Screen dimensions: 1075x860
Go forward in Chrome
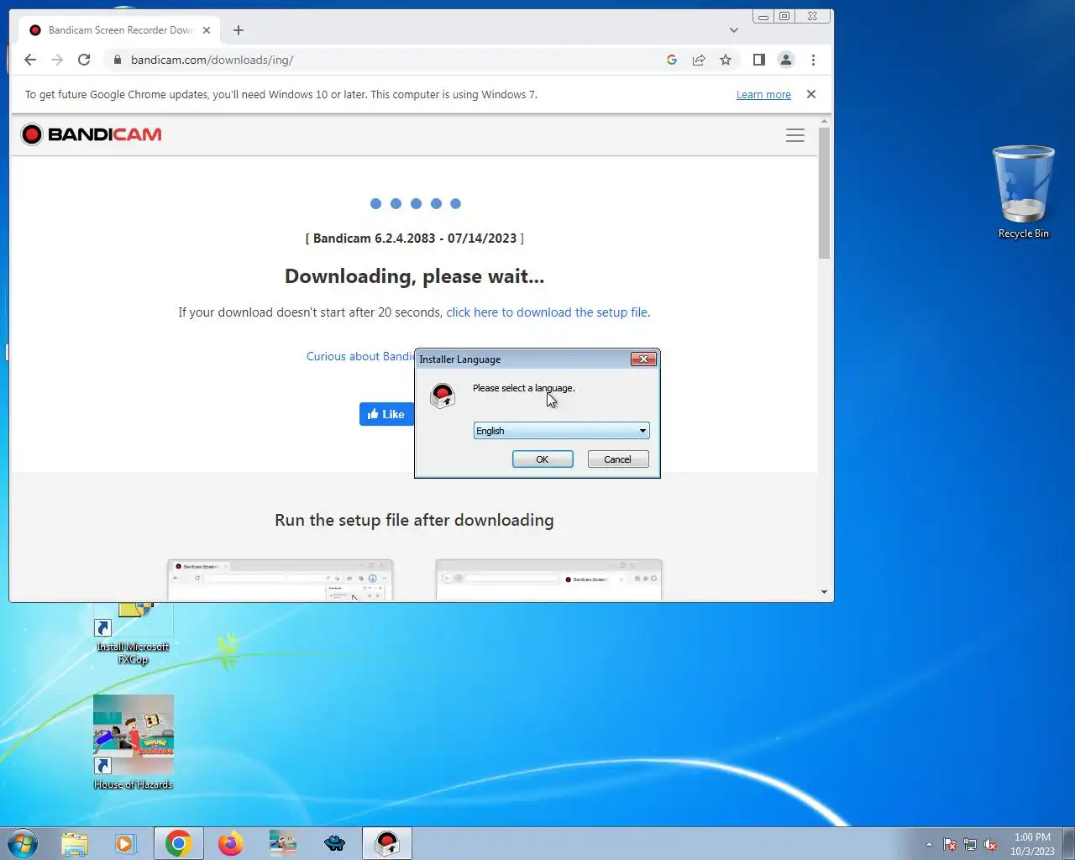57,60
